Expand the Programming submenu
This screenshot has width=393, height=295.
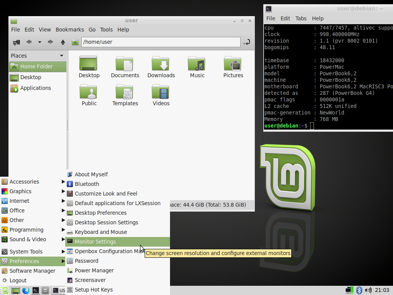33,230
